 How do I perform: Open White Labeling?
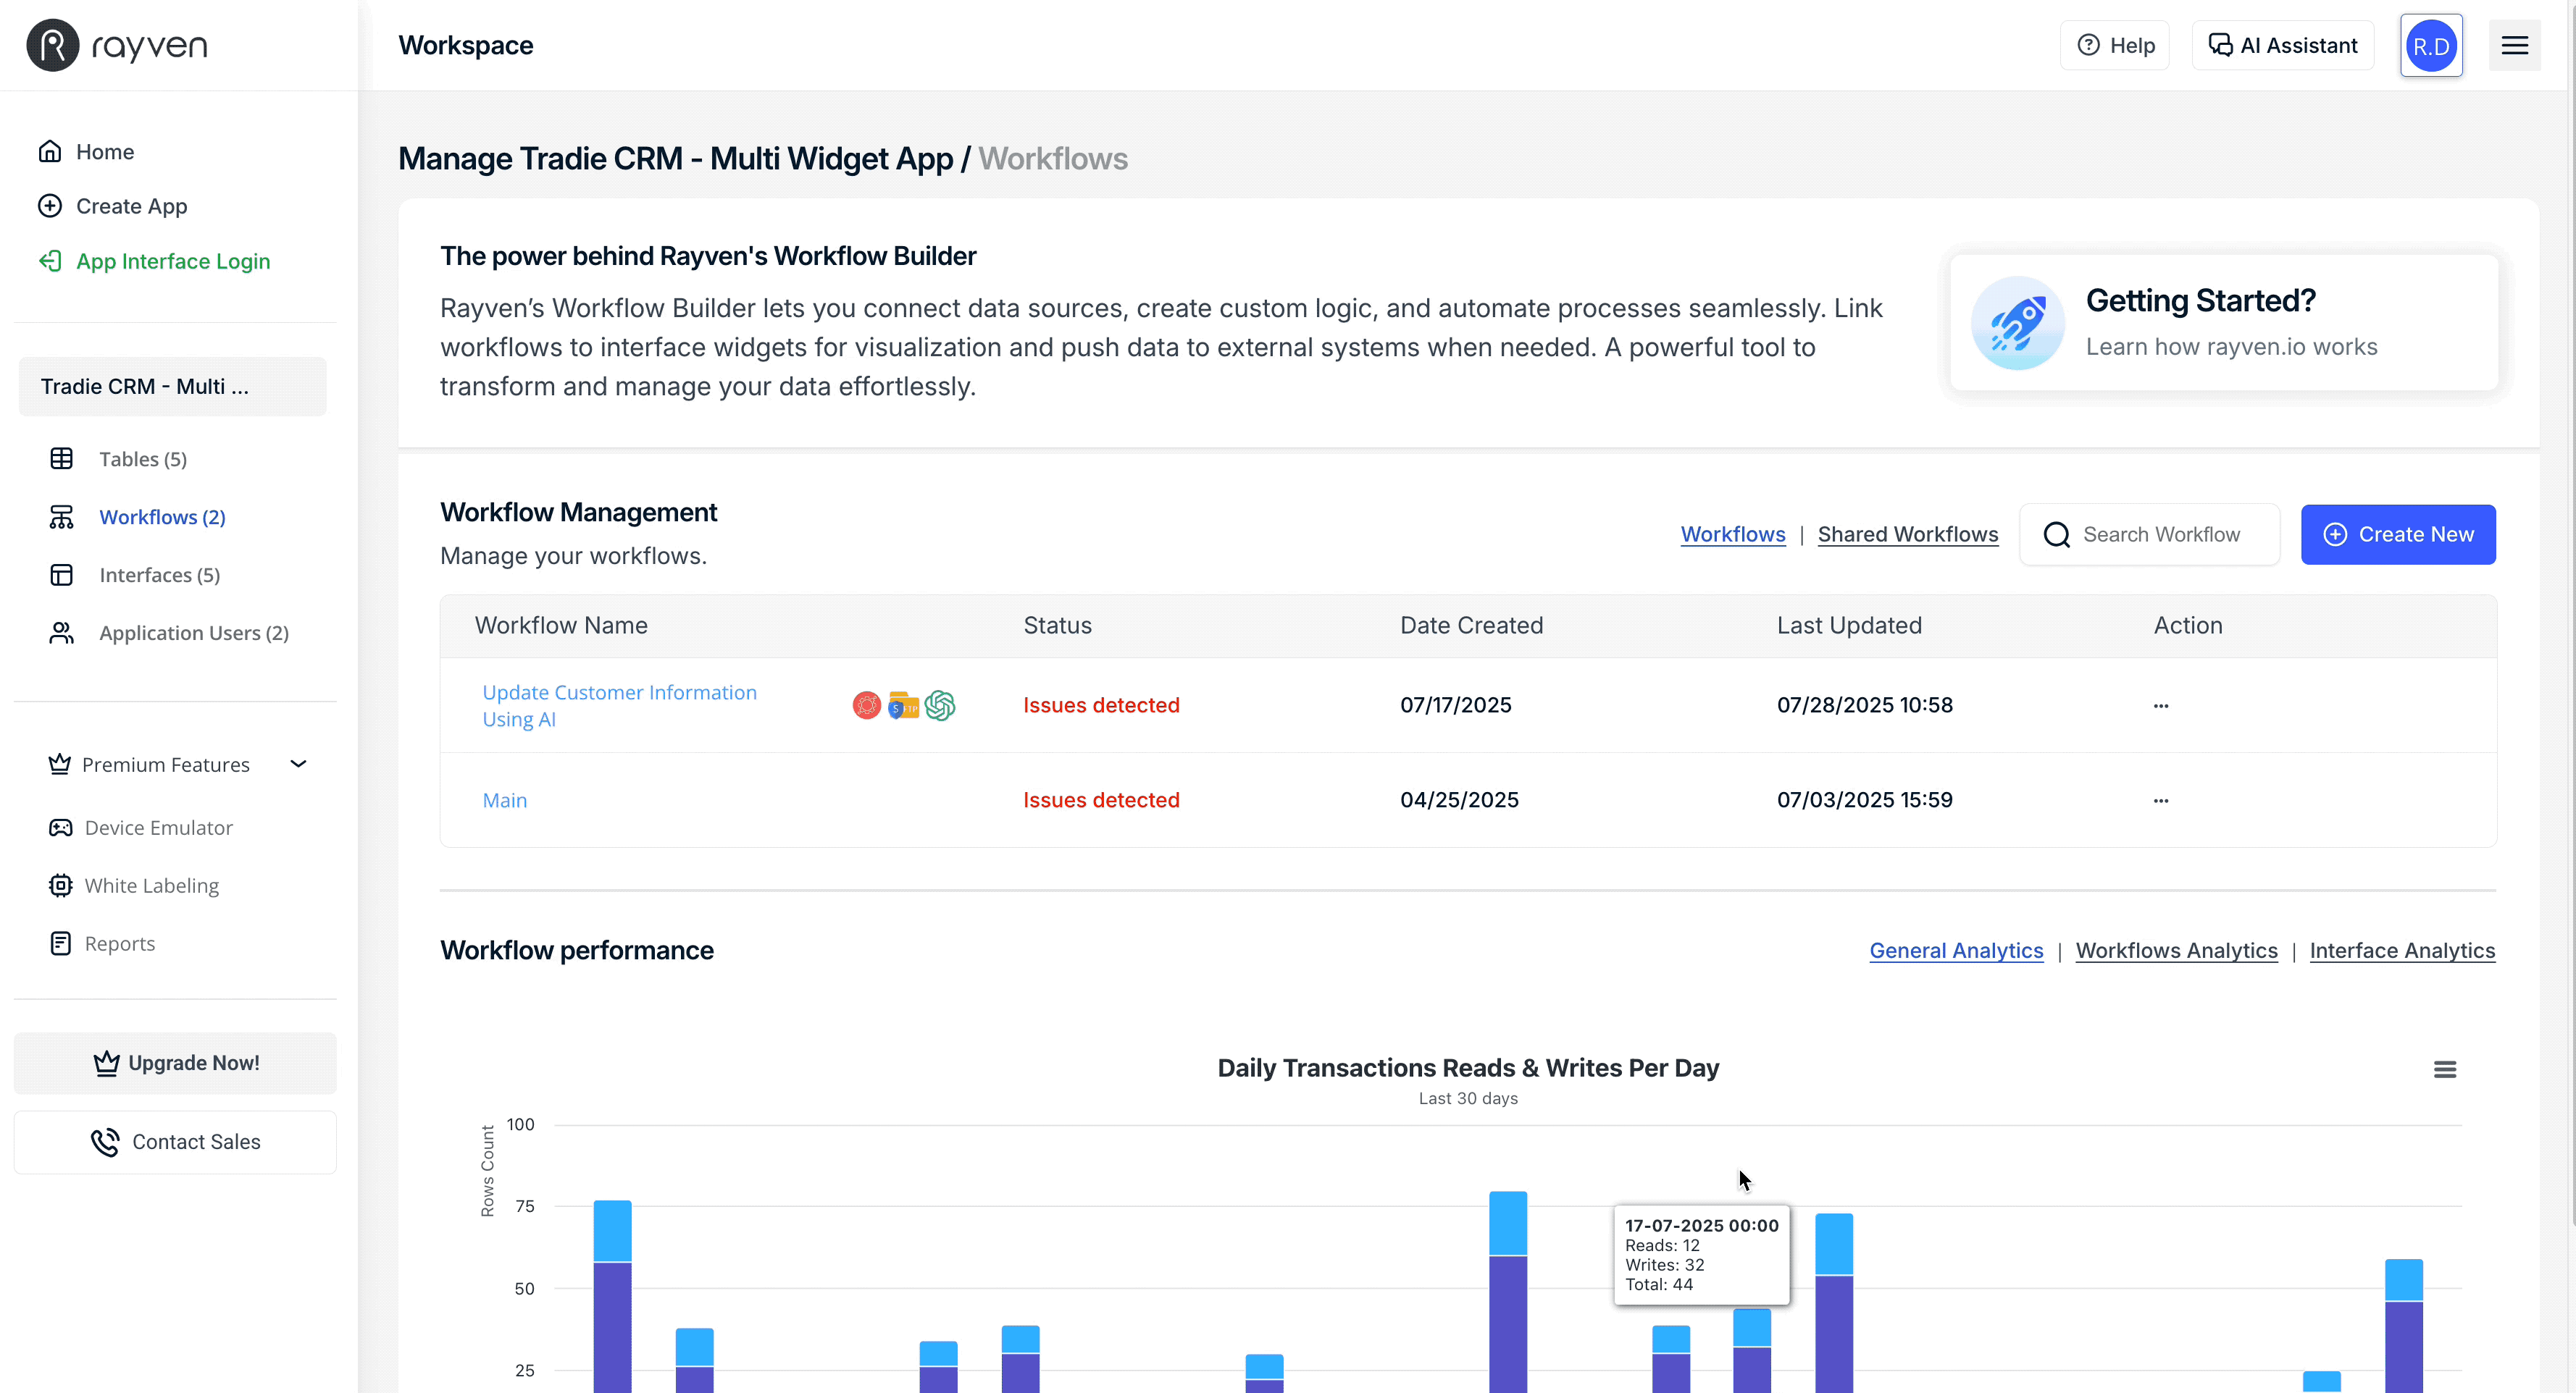(x=151, y=885)
